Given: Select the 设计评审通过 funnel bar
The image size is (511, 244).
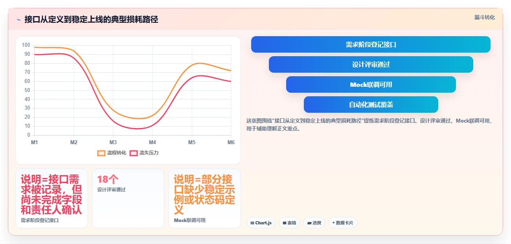Looking at the screenshot, I should [x=371, y=64].
